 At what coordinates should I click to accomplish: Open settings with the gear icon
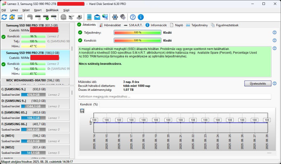[x=115, y=17]
